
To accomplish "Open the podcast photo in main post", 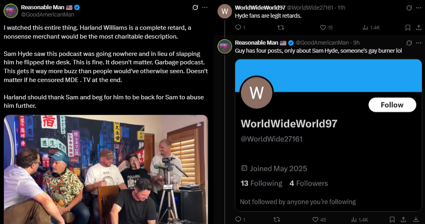I will click(106, 169).
